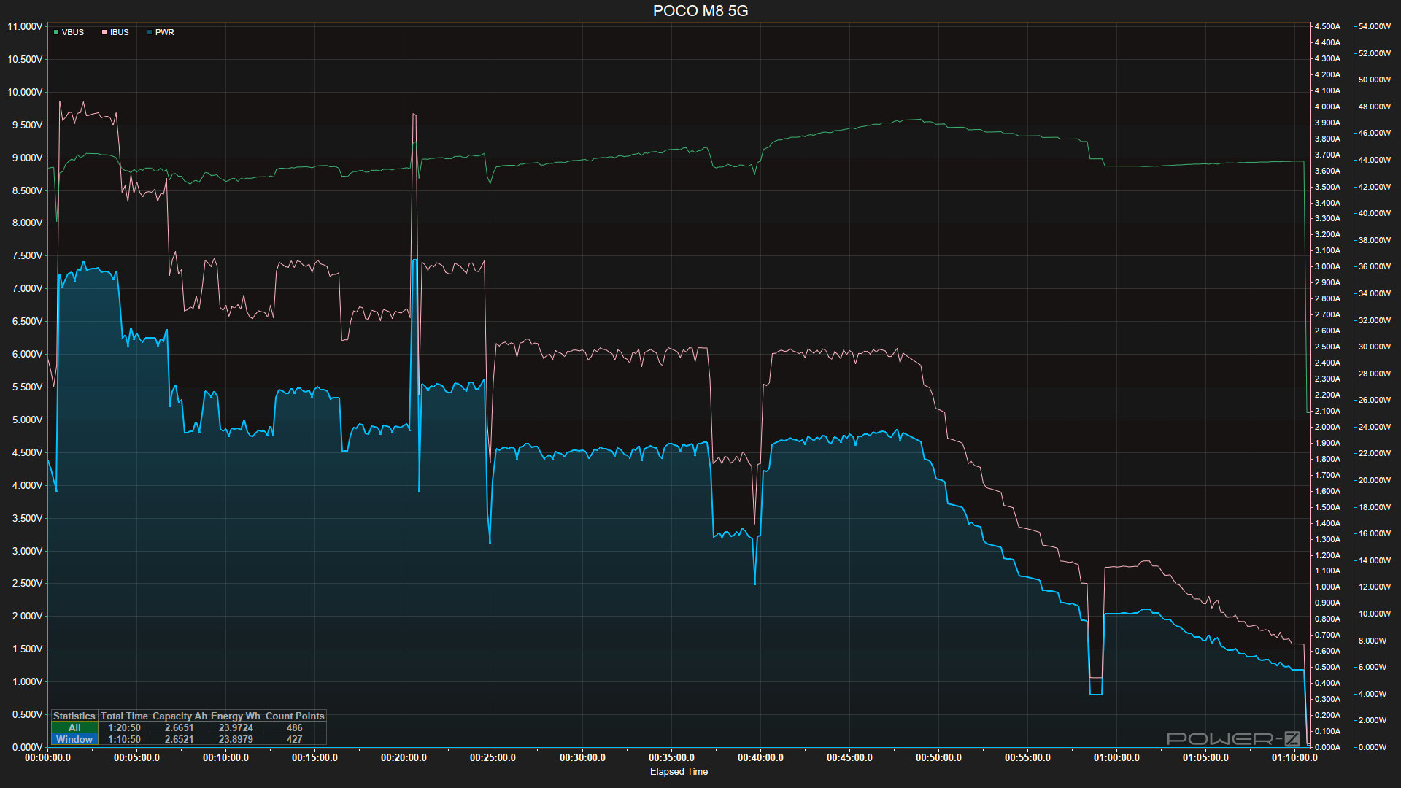Select the blue Window statistics row
The image size is (1401, 788).
click(x=74, y=739)
